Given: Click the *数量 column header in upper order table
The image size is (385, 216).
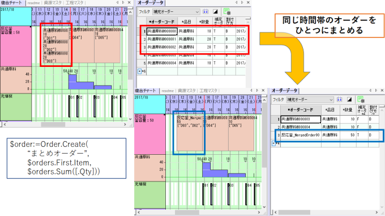Looking at the screenshot, I should (204, 22).
